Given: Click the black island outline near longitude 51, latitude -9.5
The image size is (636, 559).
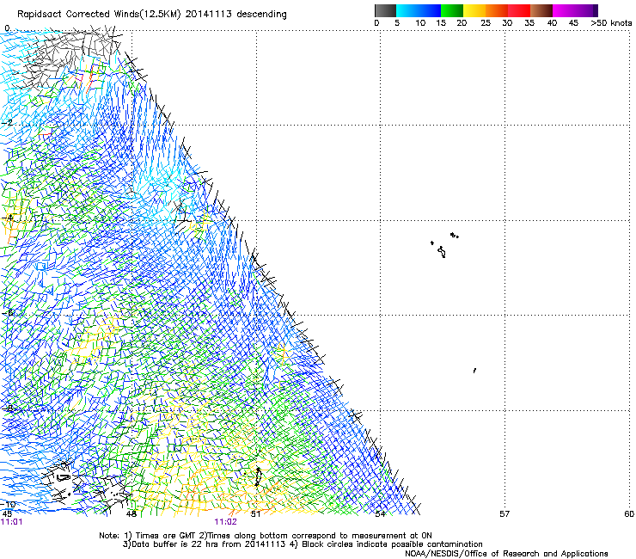Looking at the screenshot, I should click(x=258, y=476).
